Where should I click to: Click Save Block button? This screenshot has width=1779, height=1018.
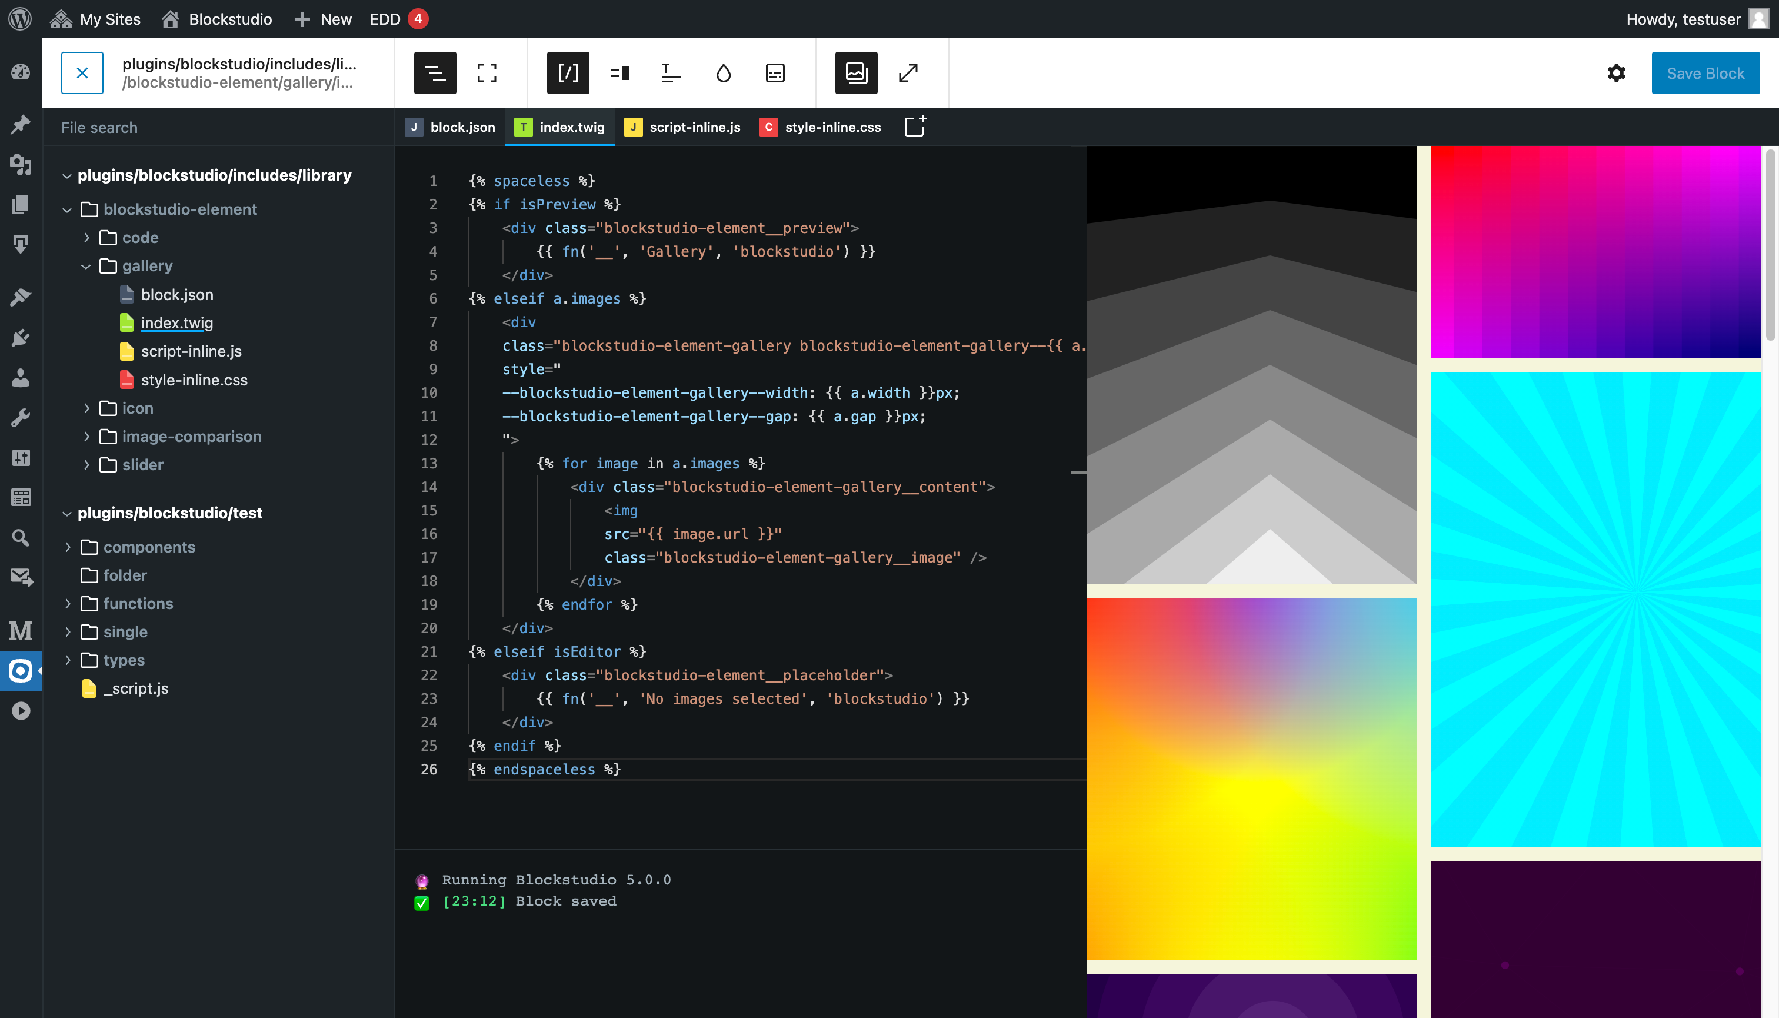point(1704,72)
